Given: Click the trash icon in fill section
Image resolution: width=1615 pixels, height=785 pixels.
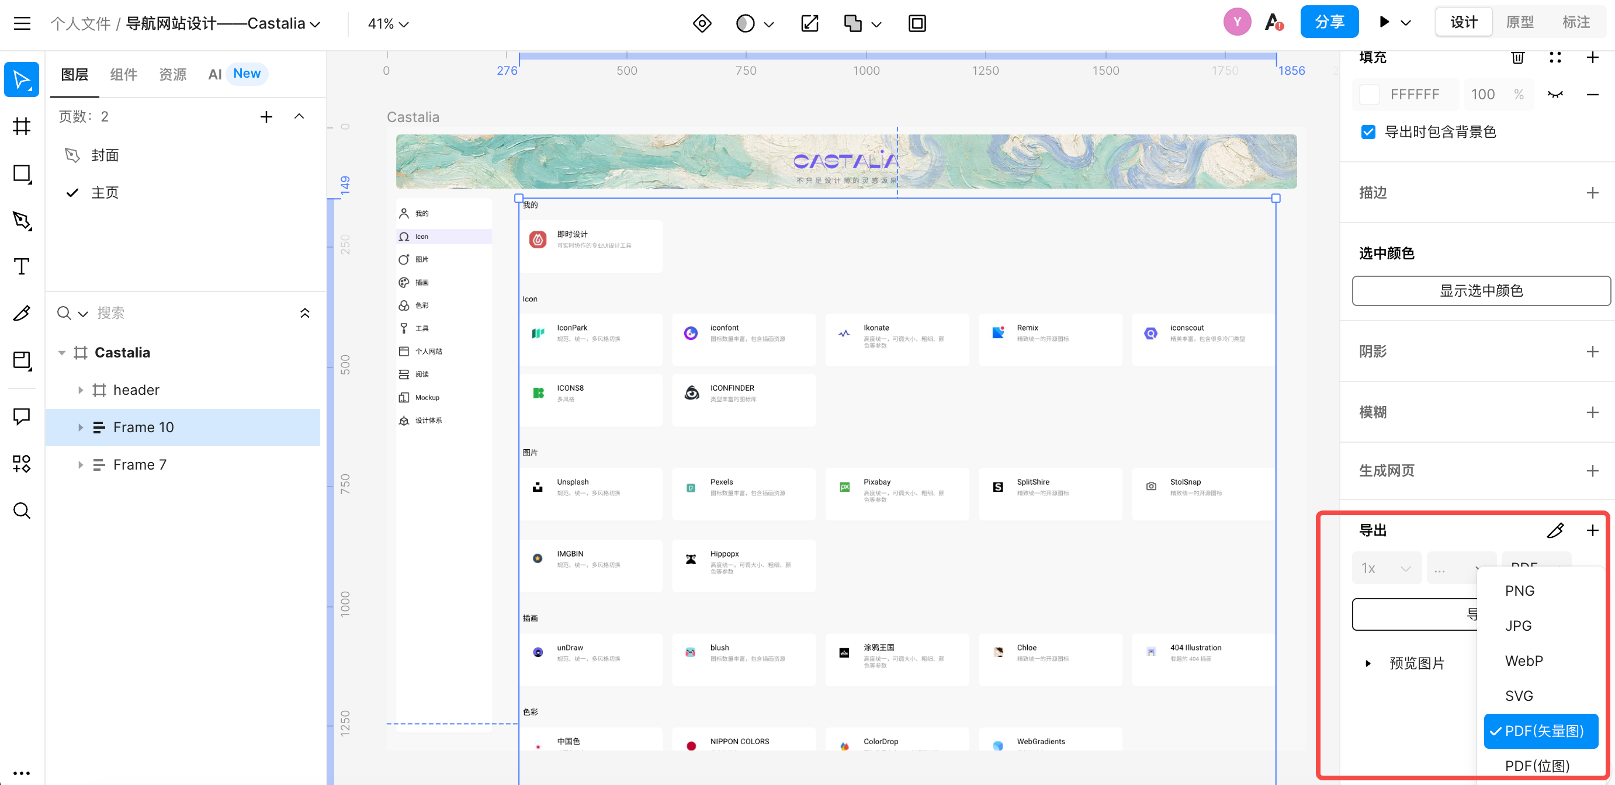Looking at the screenshot, I should click(1517, 58).
